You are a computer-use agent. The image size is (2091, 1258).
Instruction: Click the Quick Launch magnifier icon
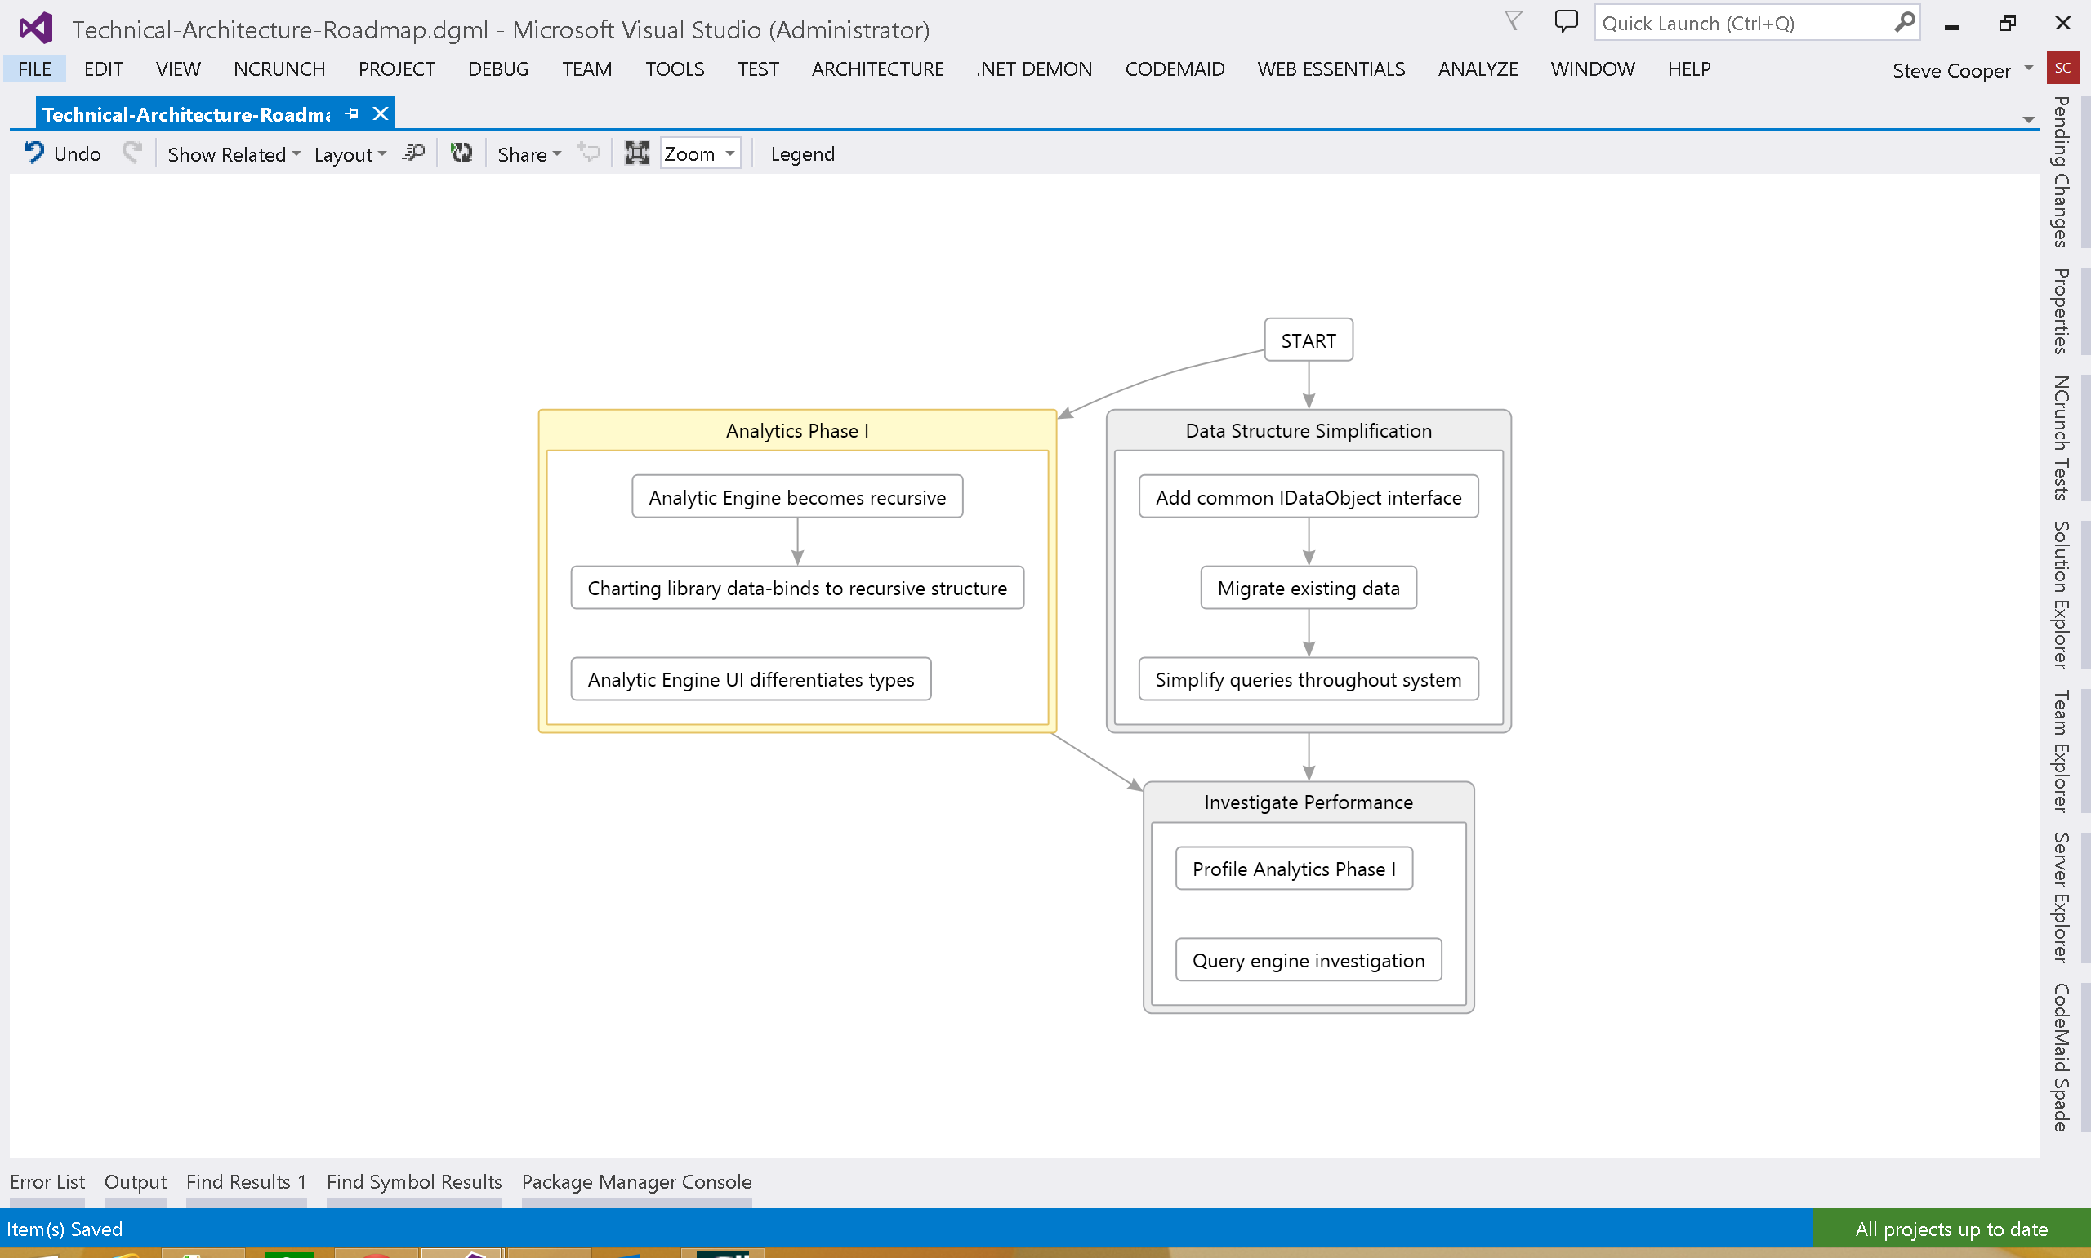[1904, 22]
